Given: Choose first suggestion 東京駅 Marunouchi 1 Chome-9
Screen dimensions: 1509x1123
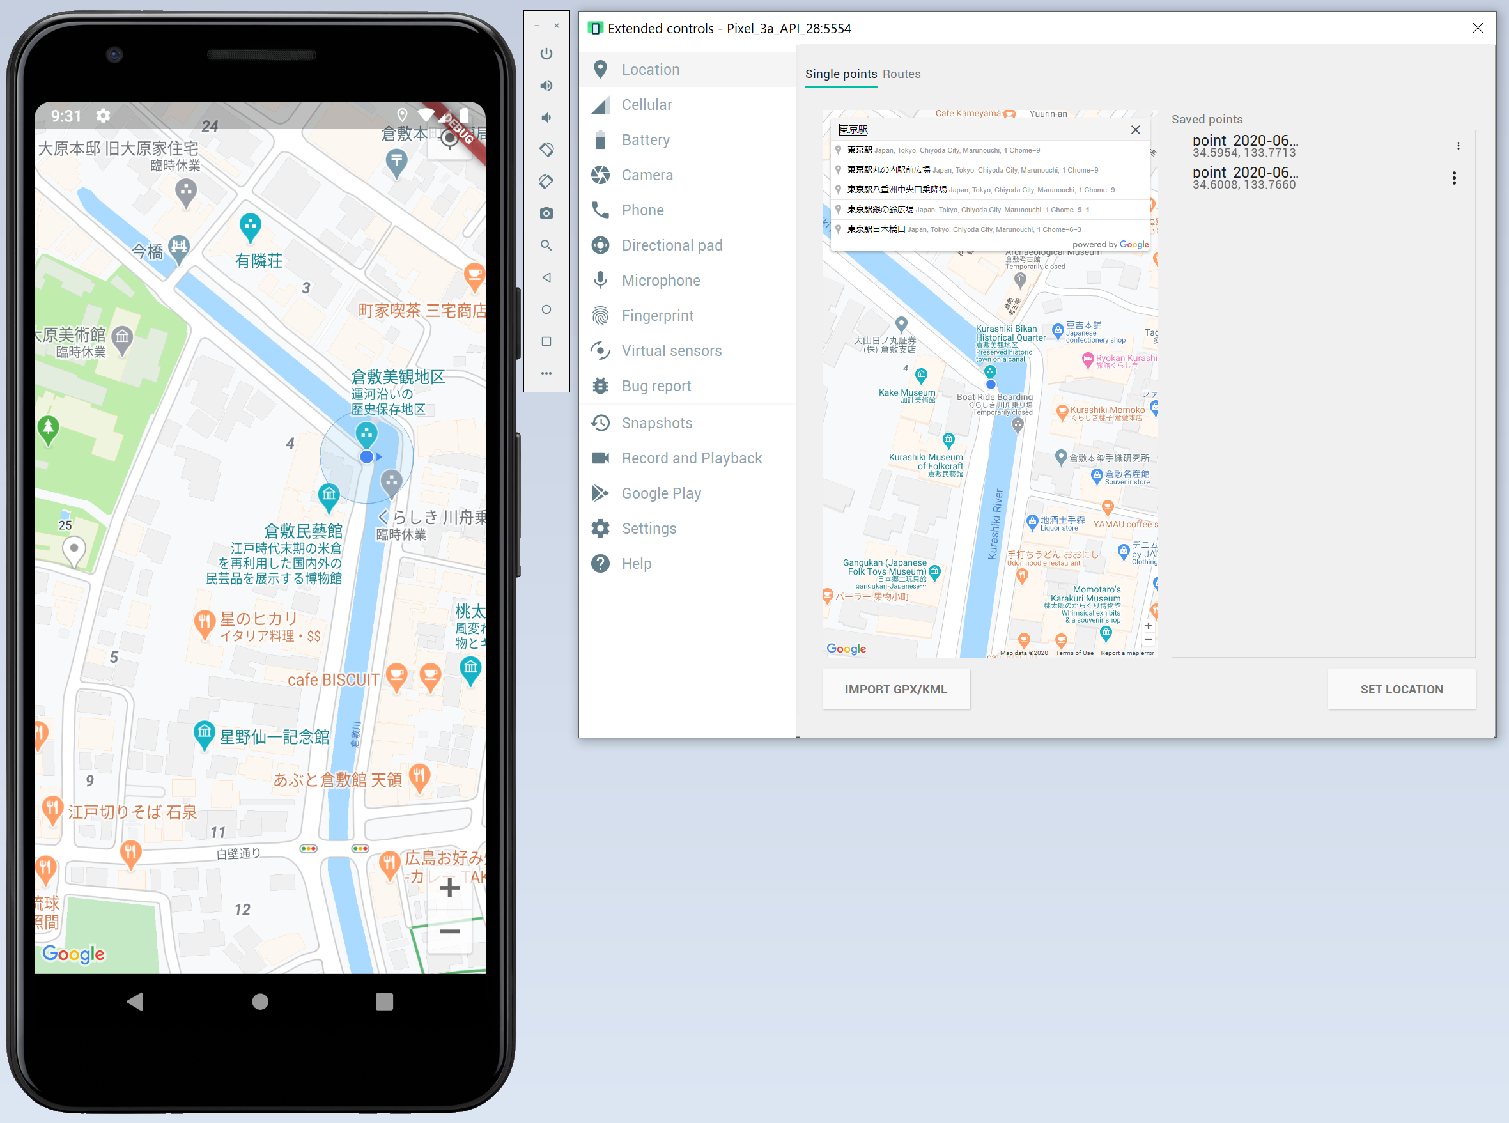Looking at the screenshot, I should pos(991,150).
